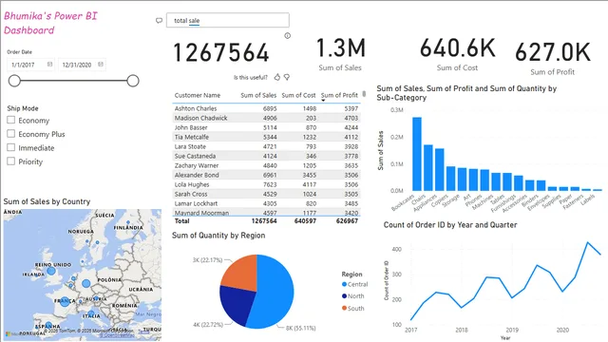The height and width of the screenshot is (342, 608).
Task: Tick the Economy ship mode checkbox
Action: coord(10,121)
